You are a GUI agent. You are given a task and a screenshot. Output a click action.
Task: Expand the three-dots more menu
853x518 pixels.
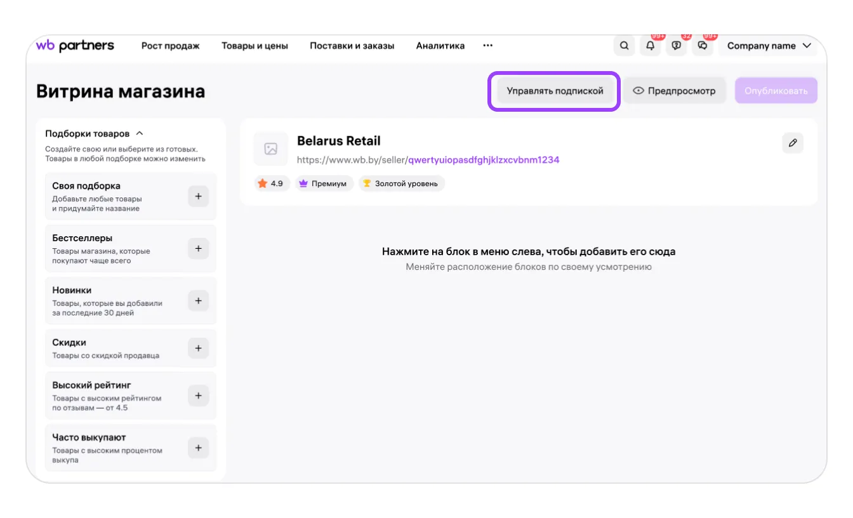click(487, 46)
